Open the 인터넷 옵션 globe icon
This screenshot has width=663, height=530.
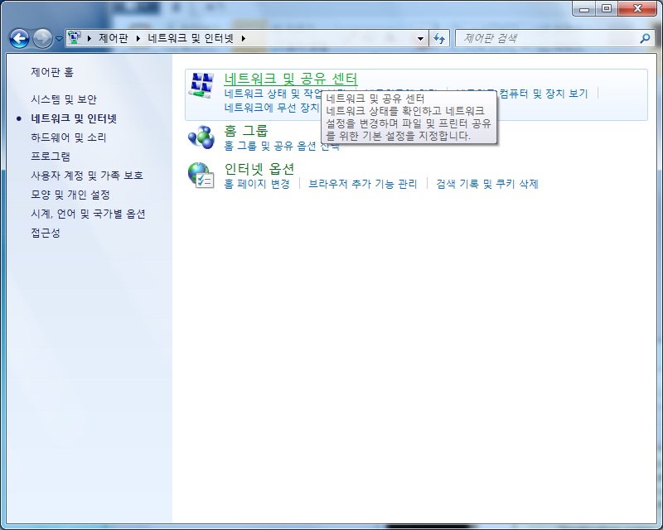(201, 176)
